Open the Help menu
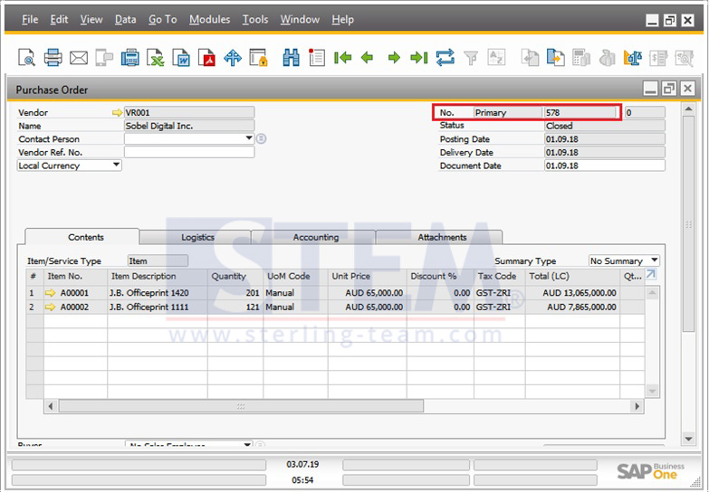This screenshot has height=492, width=709. pyautogui.click(x=343, y=19)
